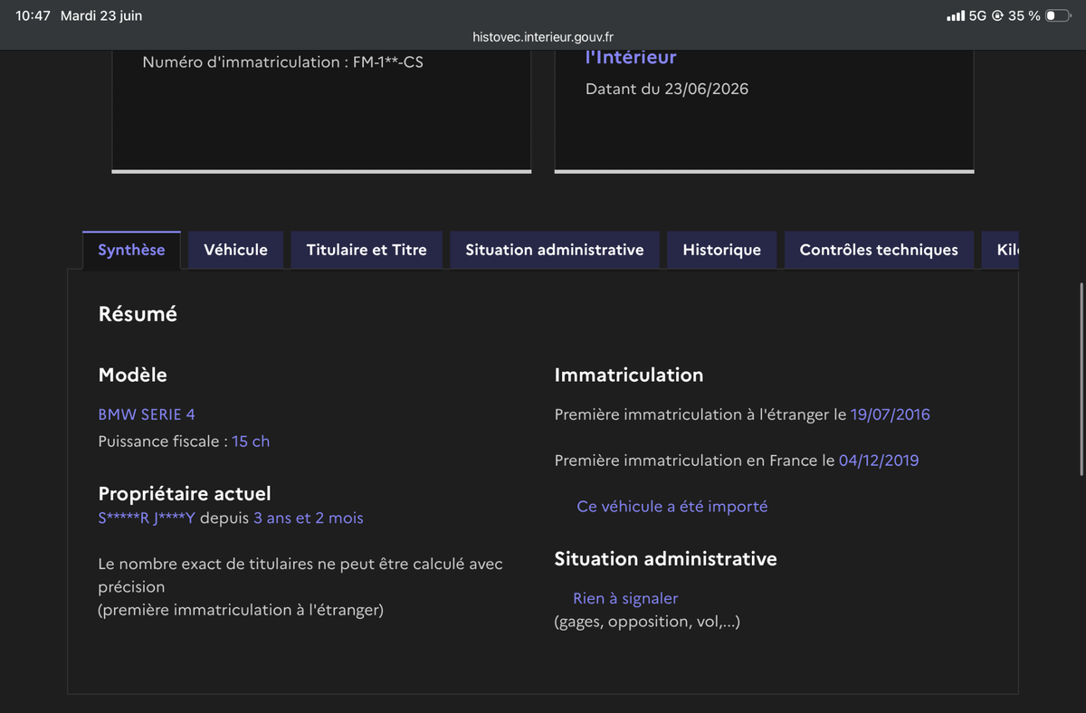Open the Titulaire et Titre tab
This screenshot has height=713, width=1086.
tap(367, 250)
